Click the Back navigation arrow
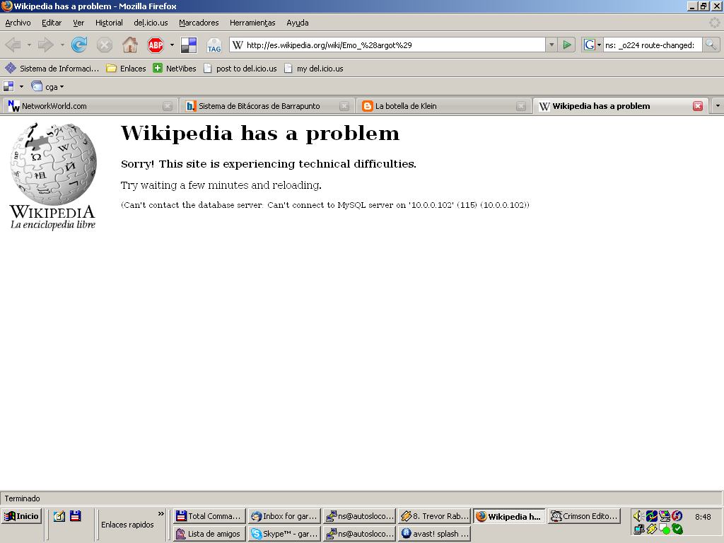 point(13,45)
